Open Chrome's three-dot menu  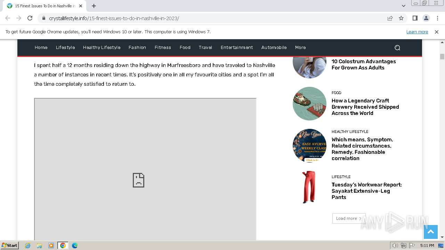(x=437, y=18)
